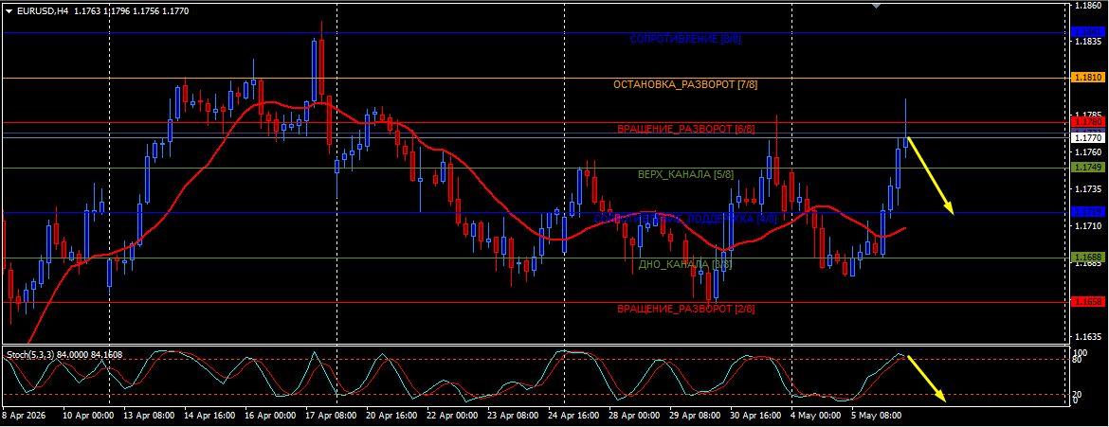Click the 17 Apr 08:00 time label
The width and height of the screenshot is (1109, 427).
coord(330,417)
